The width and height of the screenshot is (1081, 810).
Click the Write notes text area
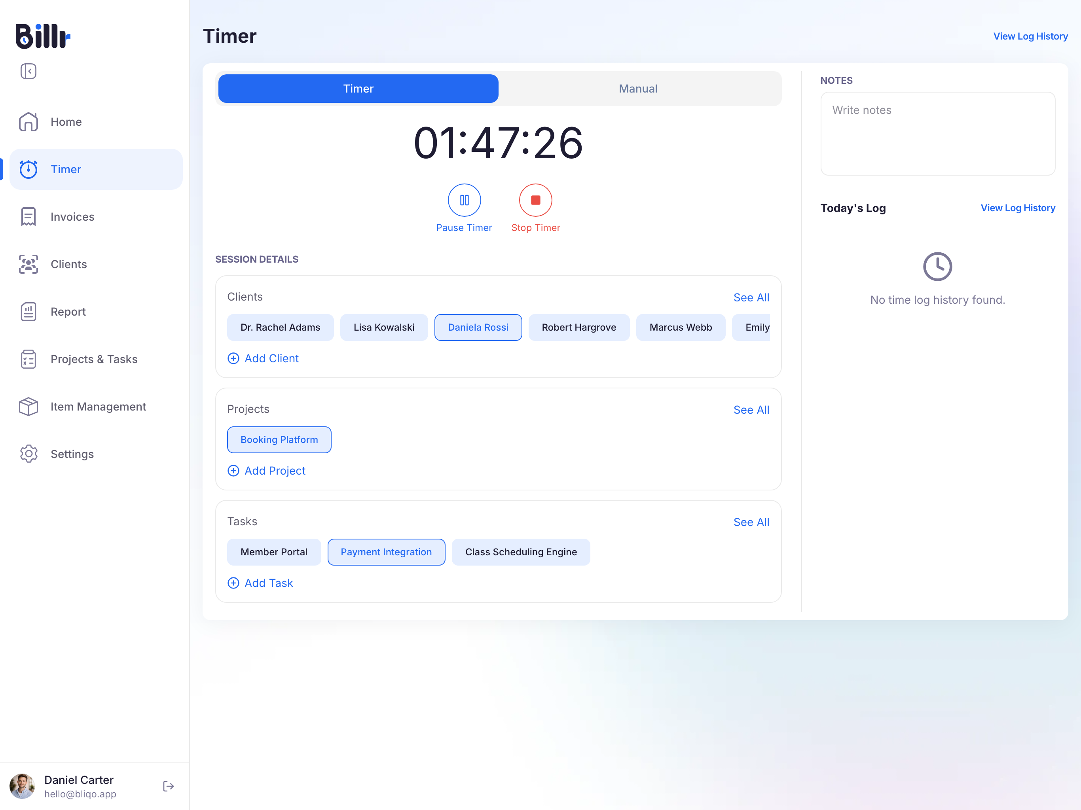click(937, 134)
